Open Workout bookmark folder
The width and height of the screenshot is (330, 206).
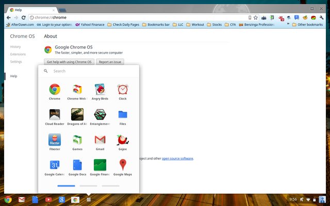195,25
